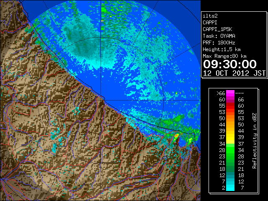Image resolution: width=268 pixels, height=201 pixels.
Task: Click the 'PRF: 1800Hz' line
Action: 219,43
